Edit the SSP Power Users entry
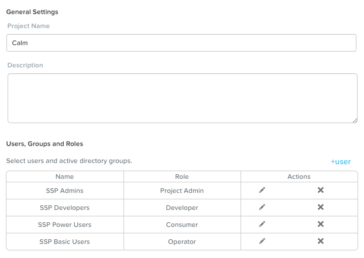 point(262,224)
